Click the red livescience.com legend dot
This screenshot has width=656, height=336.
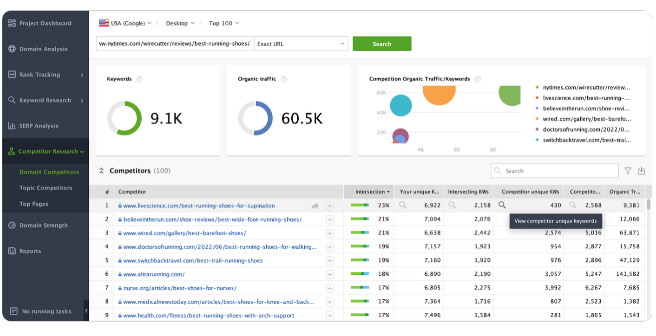click(x=537, y=98)
